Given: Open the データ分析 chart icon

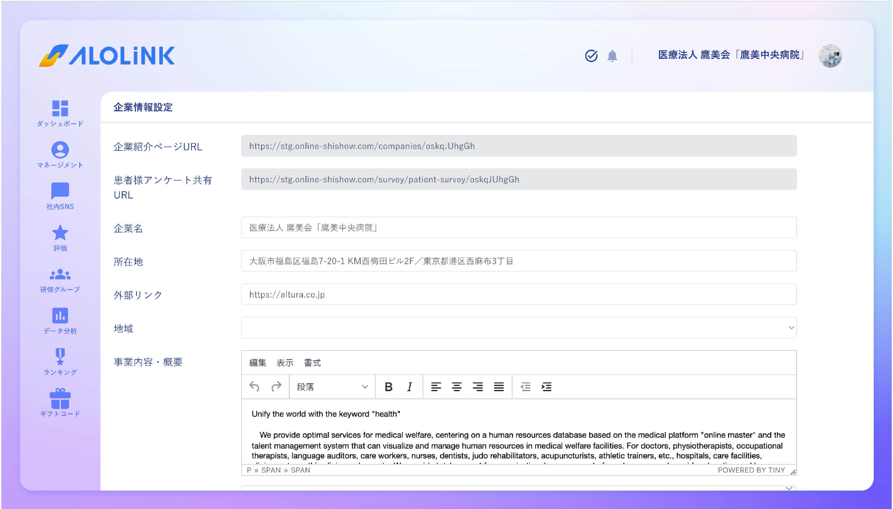Looking at the screenshot, I should click(x=60, y=316).
